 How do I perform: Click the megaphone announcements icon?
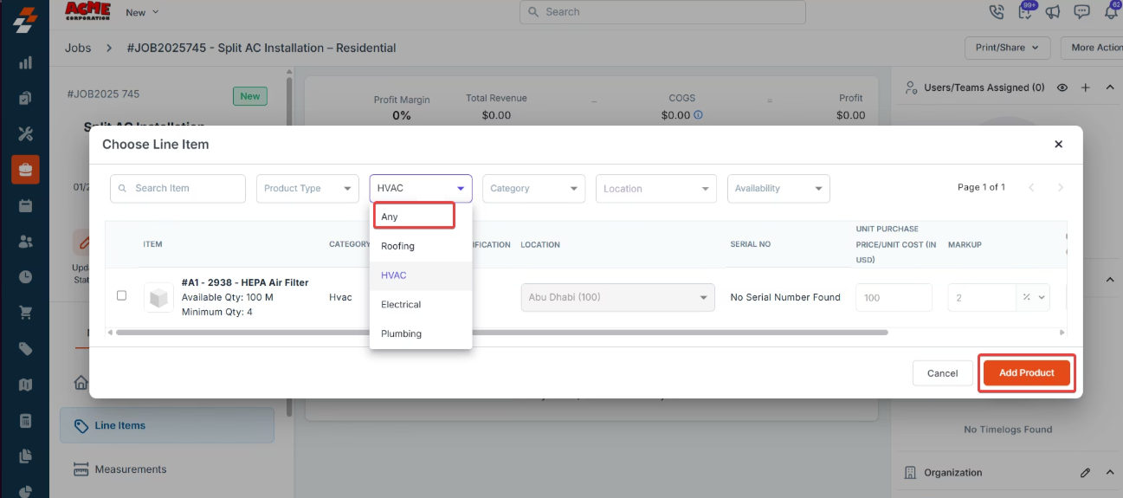pyautogui.click(x=1053, y=12)
